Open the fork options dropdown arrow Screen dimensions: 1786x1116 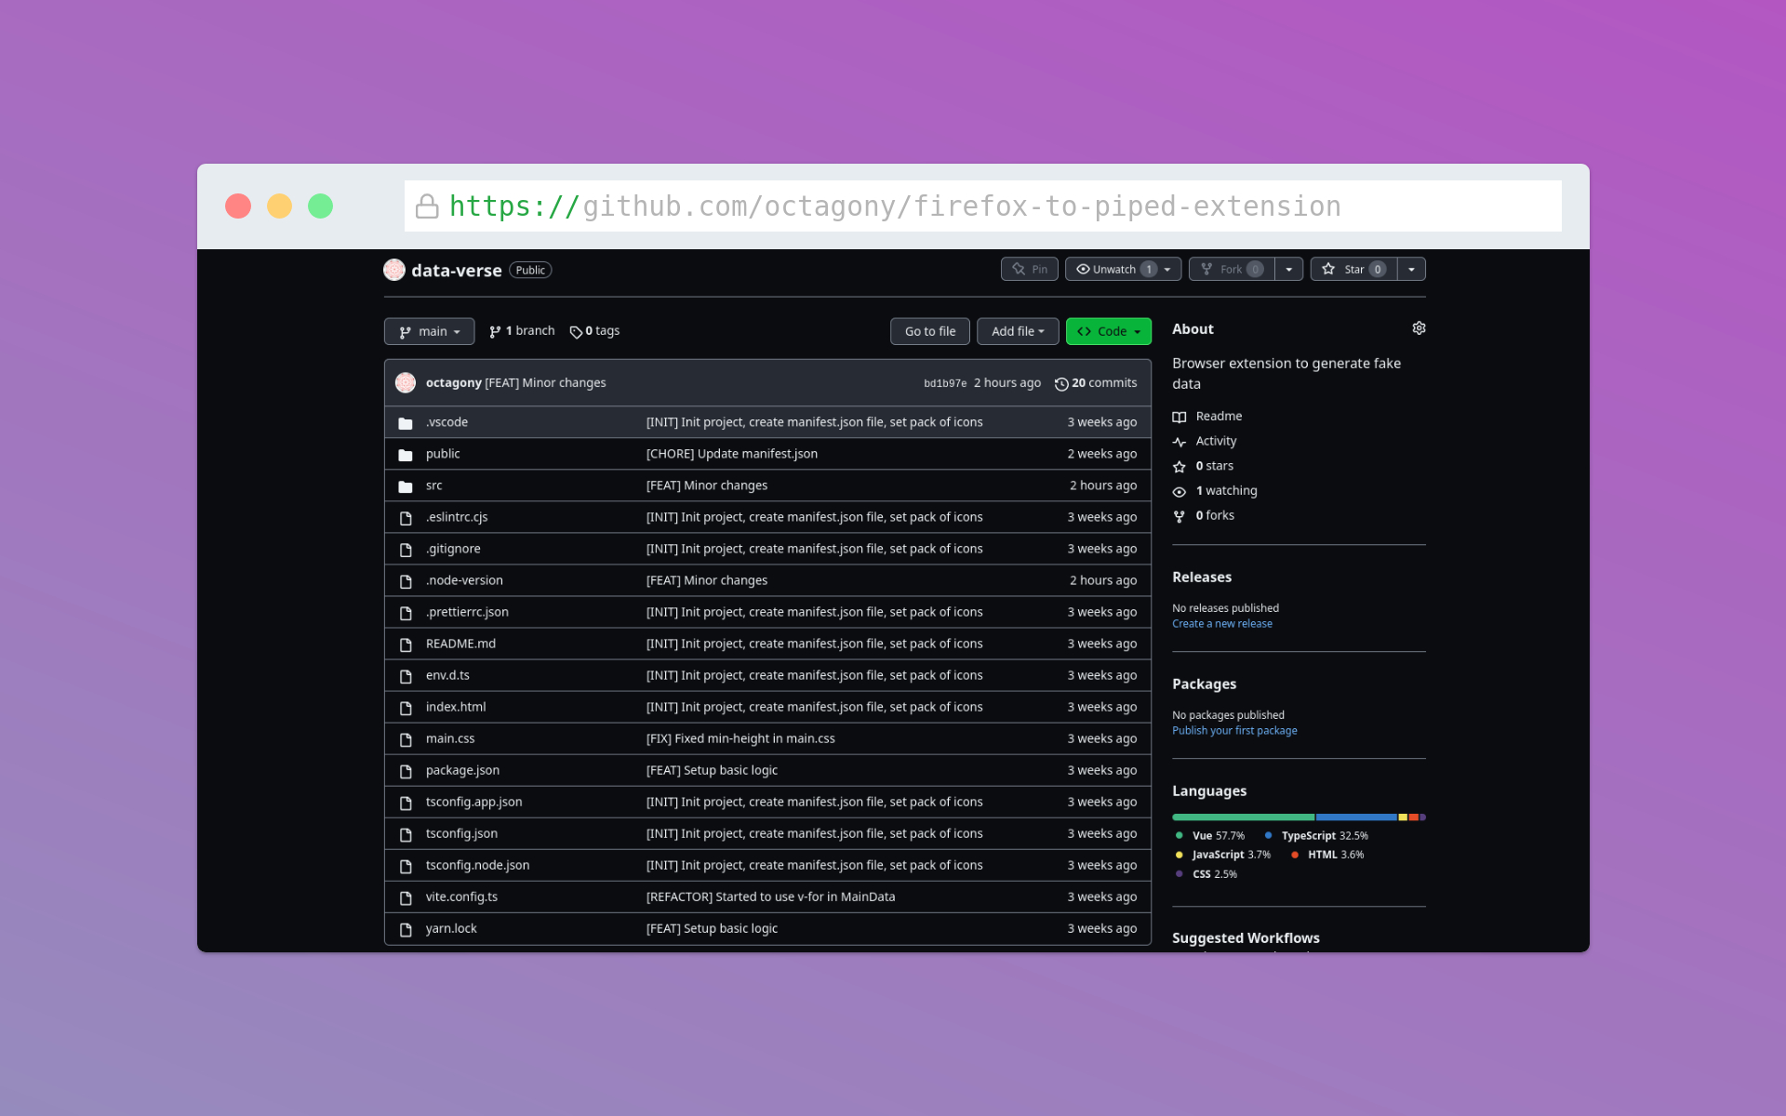point(1288,269)
